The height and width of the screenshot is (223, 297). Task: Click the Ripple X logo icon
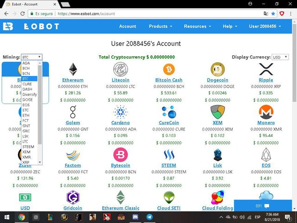pos(266,69)
